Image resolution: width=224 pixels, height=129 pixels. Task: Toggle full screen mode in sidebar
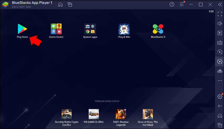[220, 14]
